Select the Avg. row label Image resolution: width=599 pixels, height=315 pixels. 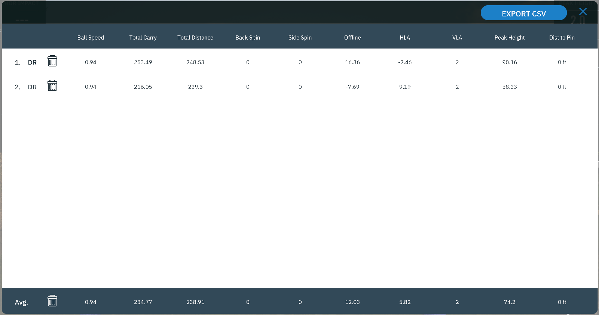pos(21,302)
